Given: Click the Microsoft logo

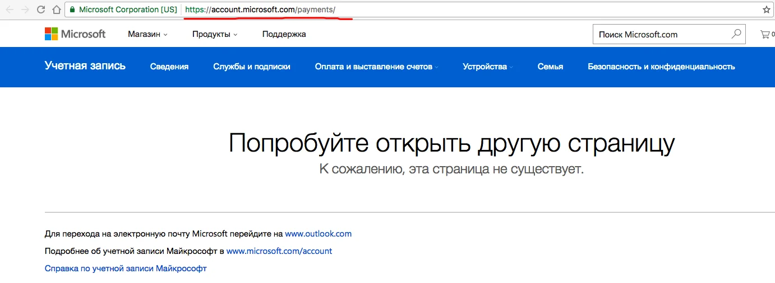Looking at the screenshot, I should point(75,34).
